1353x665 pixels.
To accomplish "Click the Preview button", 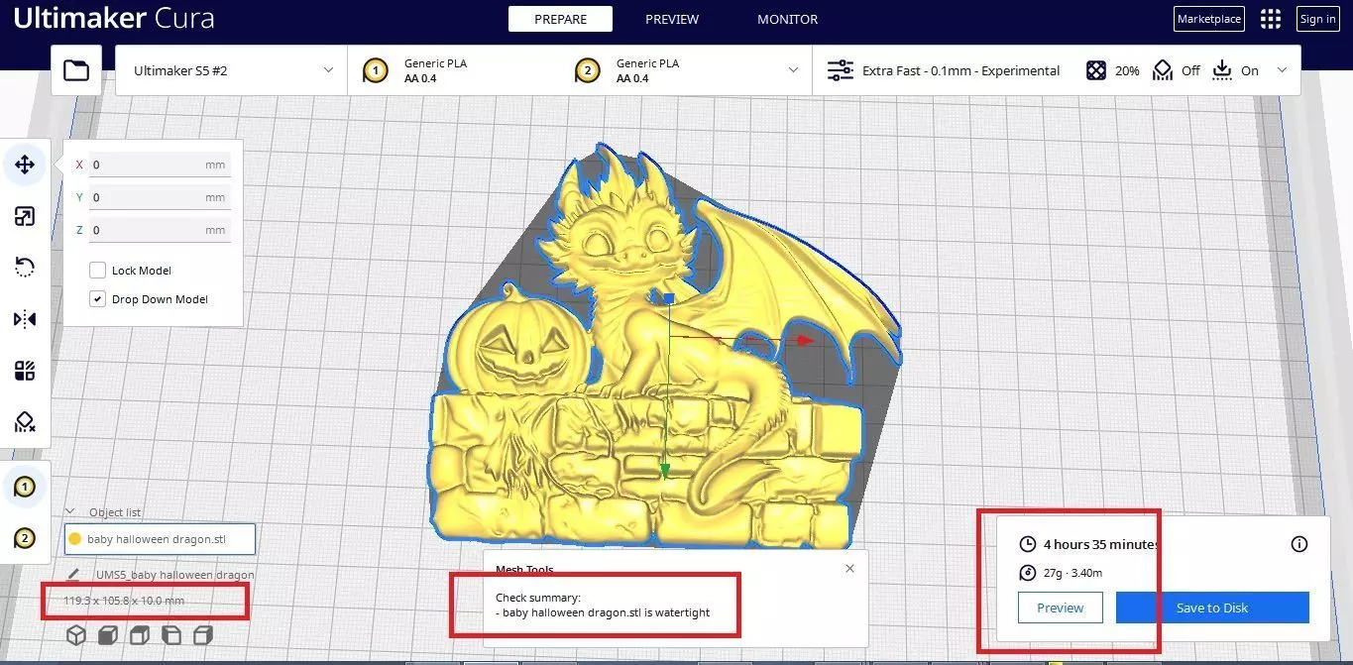I will (1061, 608).
